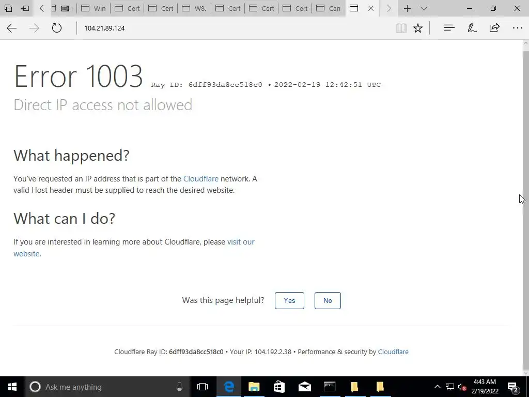Open File Explorer from taskbar
Screen dimensions: 529x397
point(254,387)
